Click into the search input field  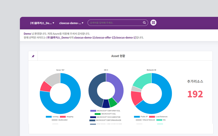pyautogui.click(x=114, y=23)
